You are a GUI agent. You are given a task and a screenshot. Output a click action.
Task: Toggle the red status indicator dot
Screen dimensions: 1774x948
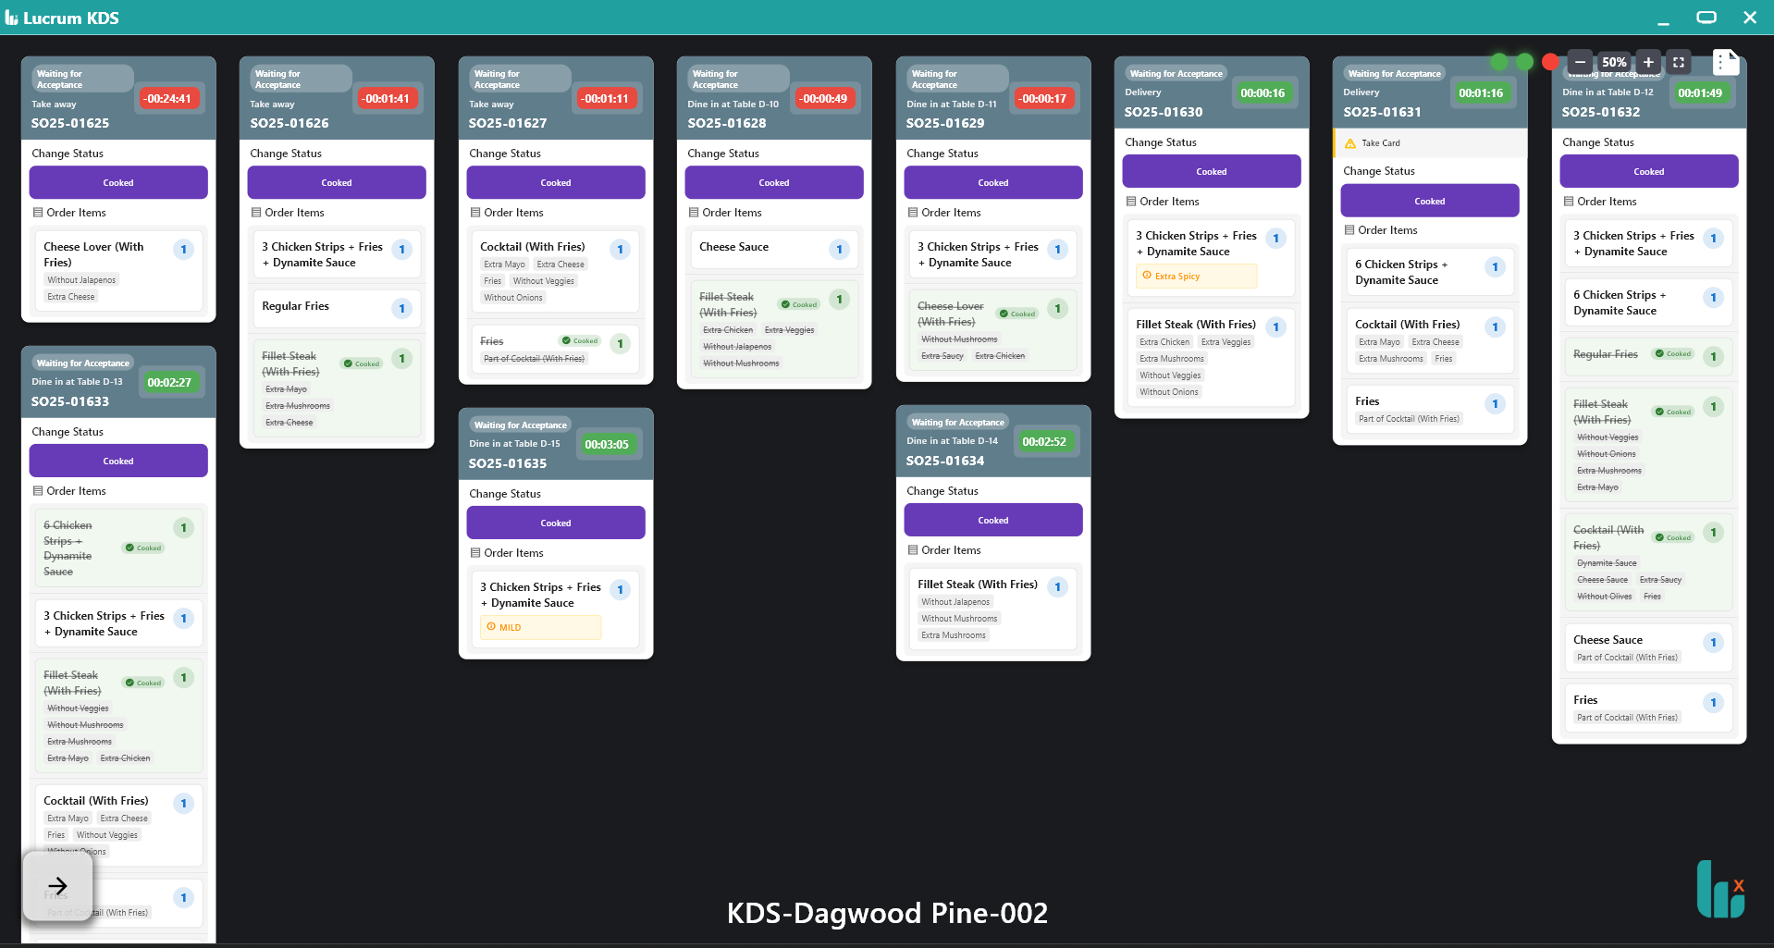point(1551,61)
